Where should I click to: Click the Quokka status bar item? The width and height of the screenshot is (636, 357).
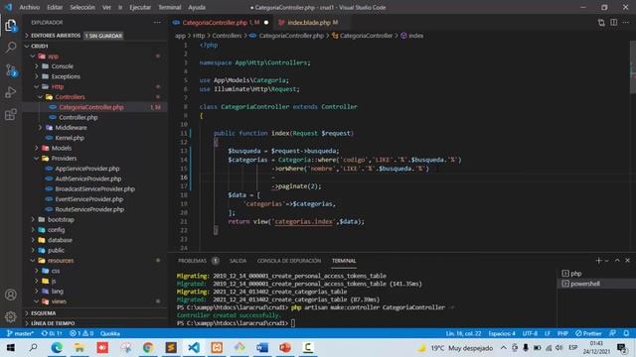(110, 333)
